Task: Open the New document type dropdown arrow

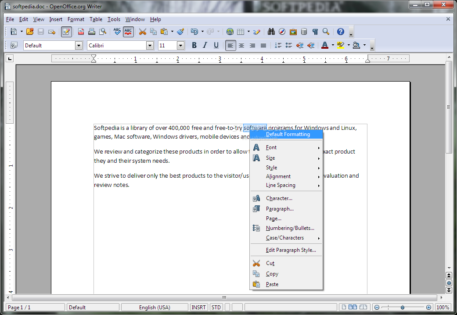Action: point(22,32)
